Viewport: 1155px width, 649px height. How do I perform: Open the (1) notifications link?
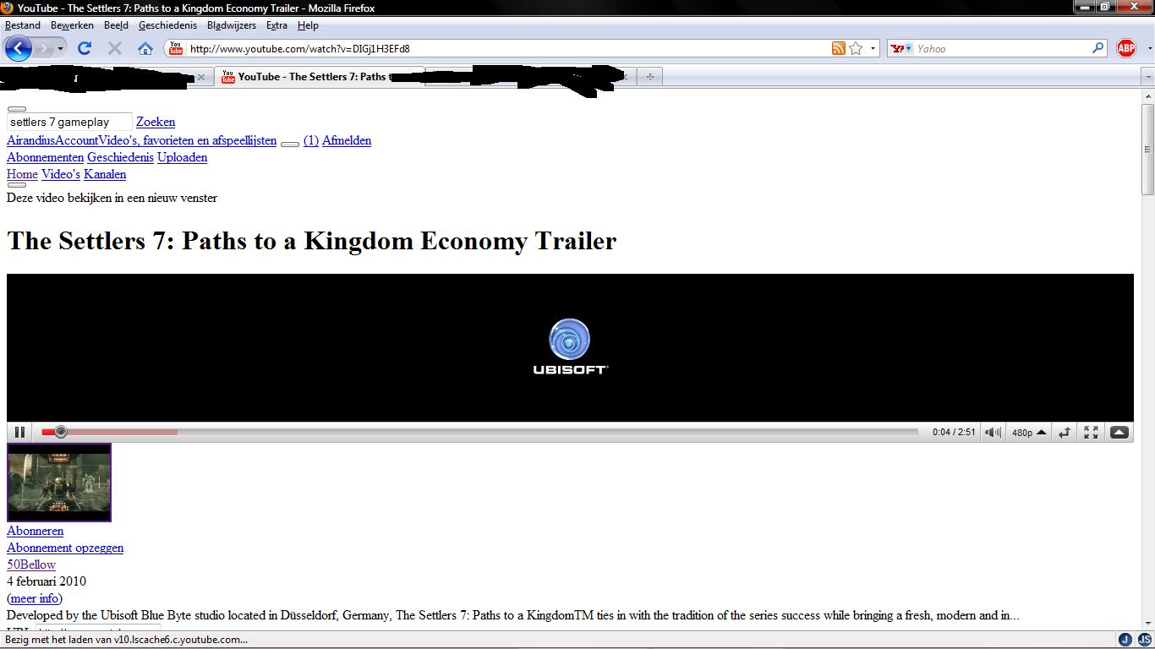[x=311, y=140]
